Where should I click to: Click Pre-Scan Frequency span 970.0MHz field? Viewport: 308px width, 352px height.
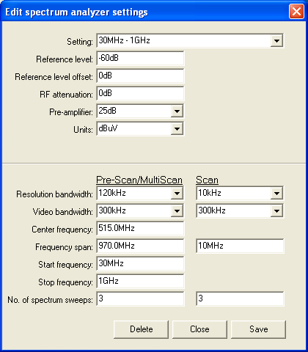[140, 246]
